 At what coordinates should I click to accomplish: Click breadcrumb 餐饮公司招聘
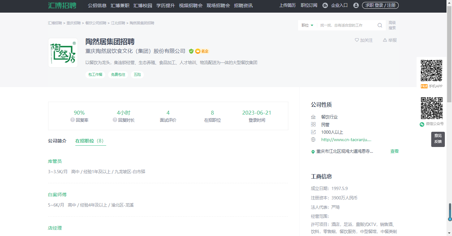(96, 23)
